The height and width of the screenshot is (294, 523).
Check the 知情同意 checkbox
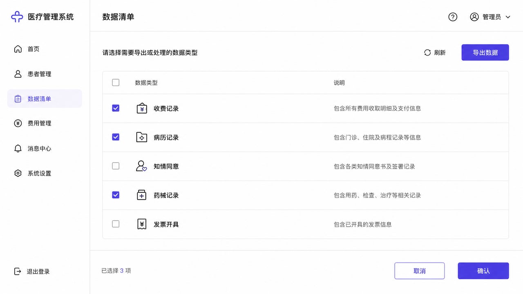(x=116, y=166)
